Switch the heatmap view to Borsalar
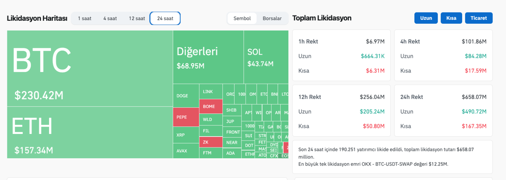Image resolution: width=506 pixels, height=180 pixels. point(272,18)
